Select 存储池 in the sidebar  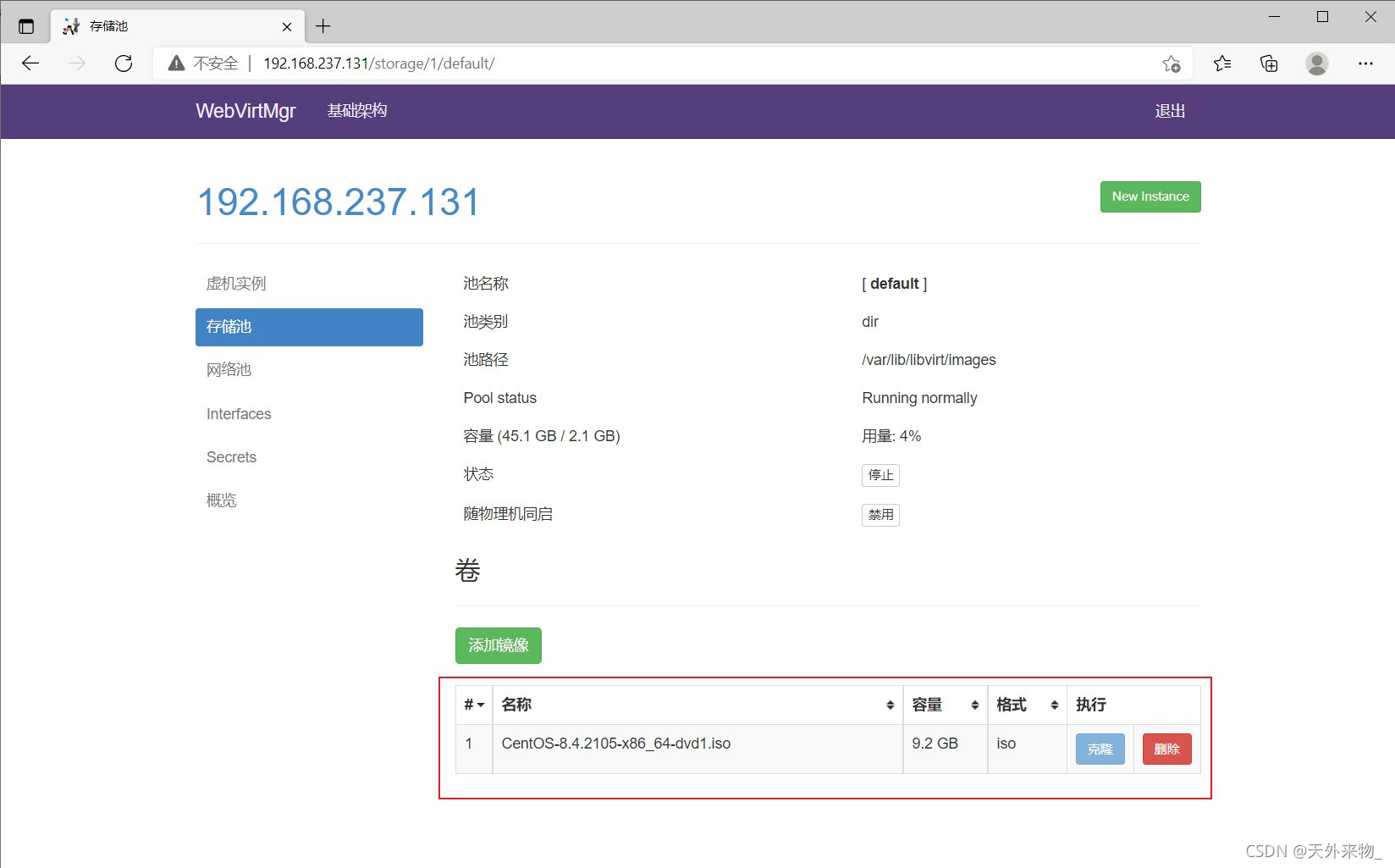309,327
